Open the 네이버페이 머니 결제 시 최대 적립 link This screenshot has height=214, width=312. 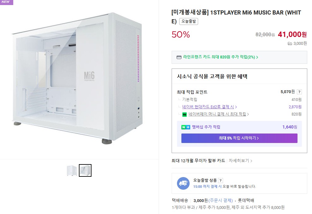coord(217,114)
